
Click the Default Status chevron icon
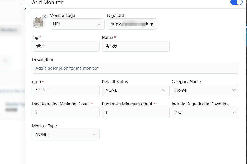[164, 90]
